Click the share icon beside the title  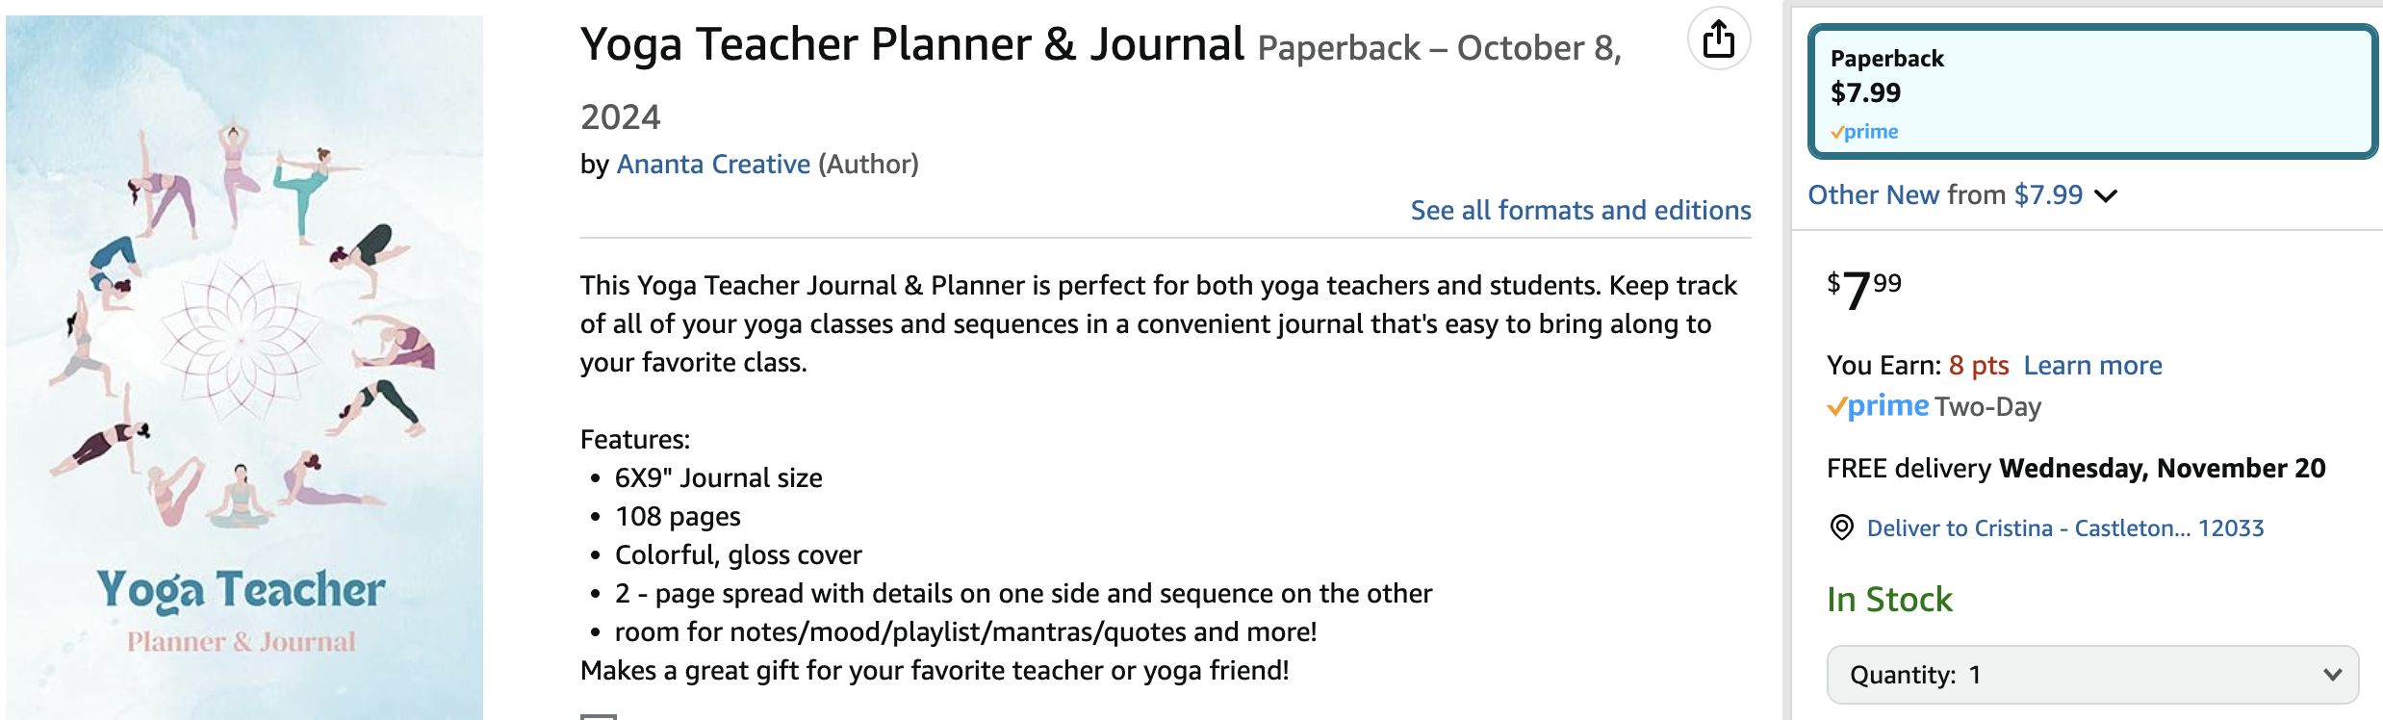(x=1719, y=39)
